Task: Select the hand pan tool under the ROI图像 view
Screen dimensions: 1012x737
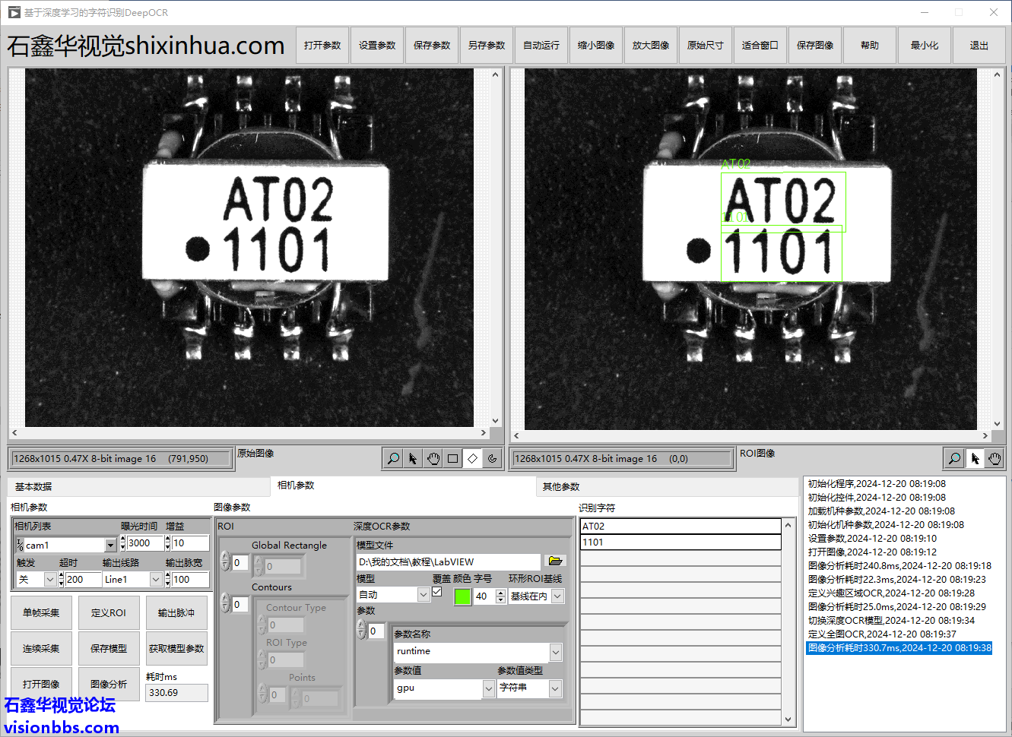Action: pos(994,458)
